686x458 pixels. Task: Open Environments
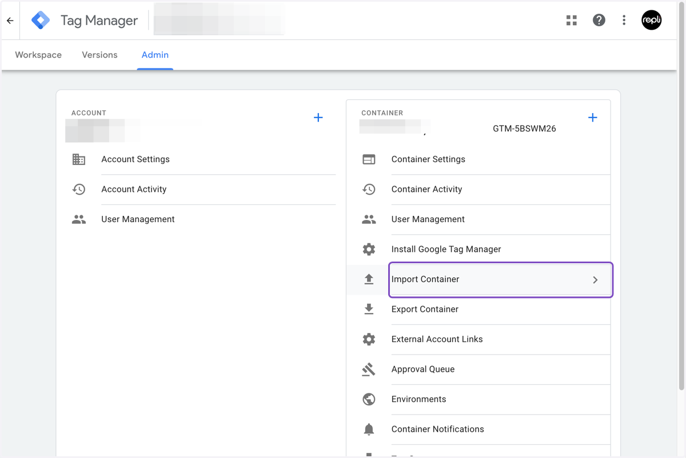pos(418,399)
